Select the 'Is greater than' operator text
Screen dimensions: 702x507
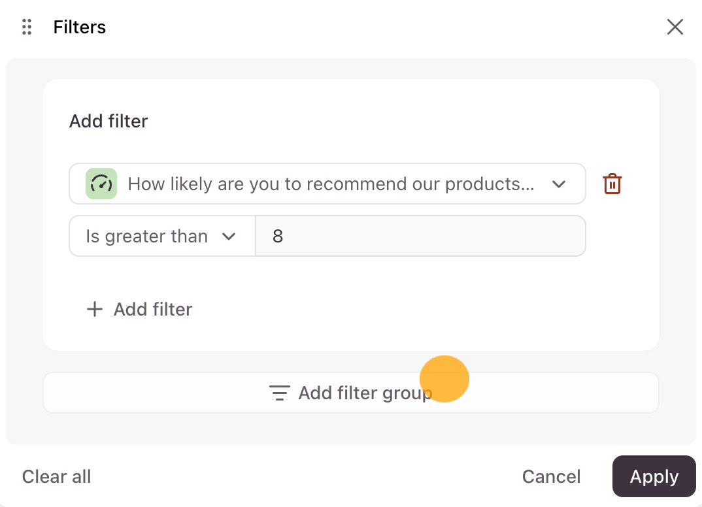point(146,236)
